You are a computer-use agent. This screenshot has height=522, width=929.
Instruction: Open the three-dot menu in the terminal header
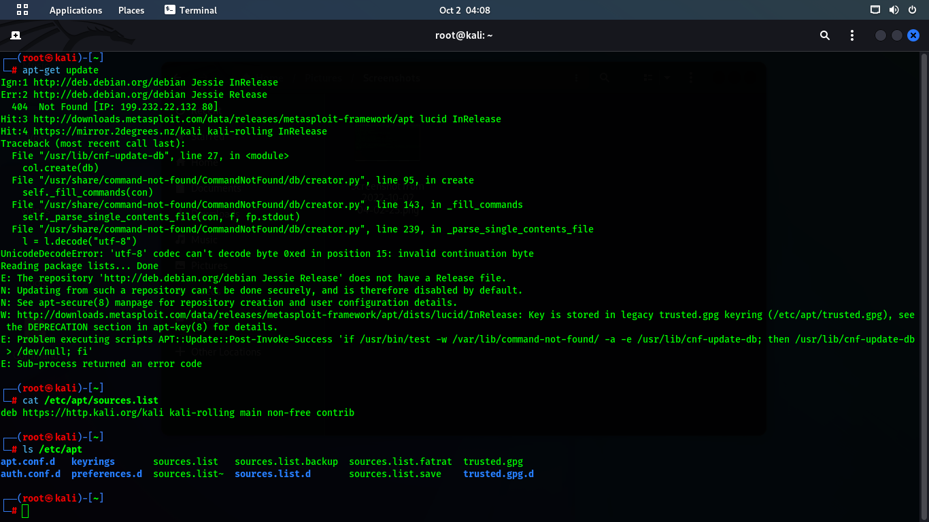[852, 35]
